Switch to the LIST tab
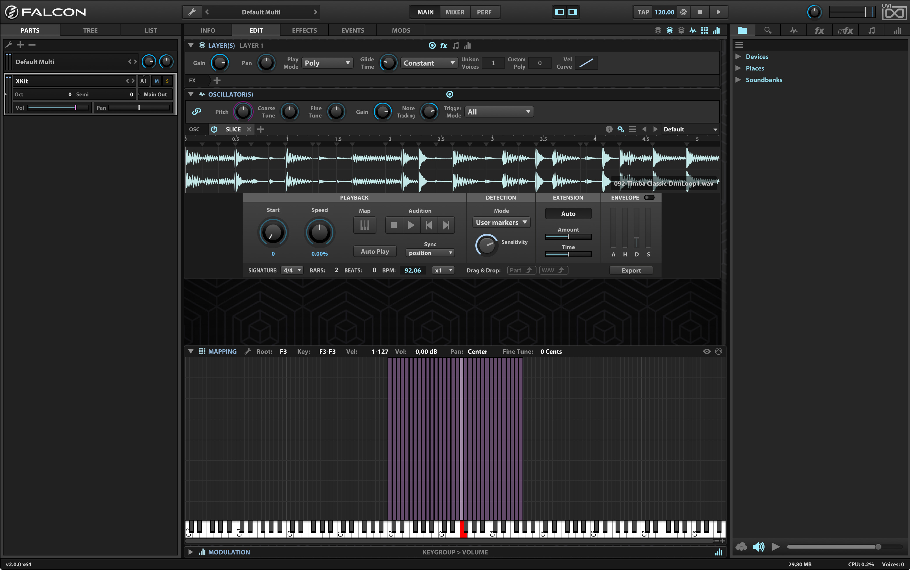This screenshot has width=910, height=570. [150, 31]
